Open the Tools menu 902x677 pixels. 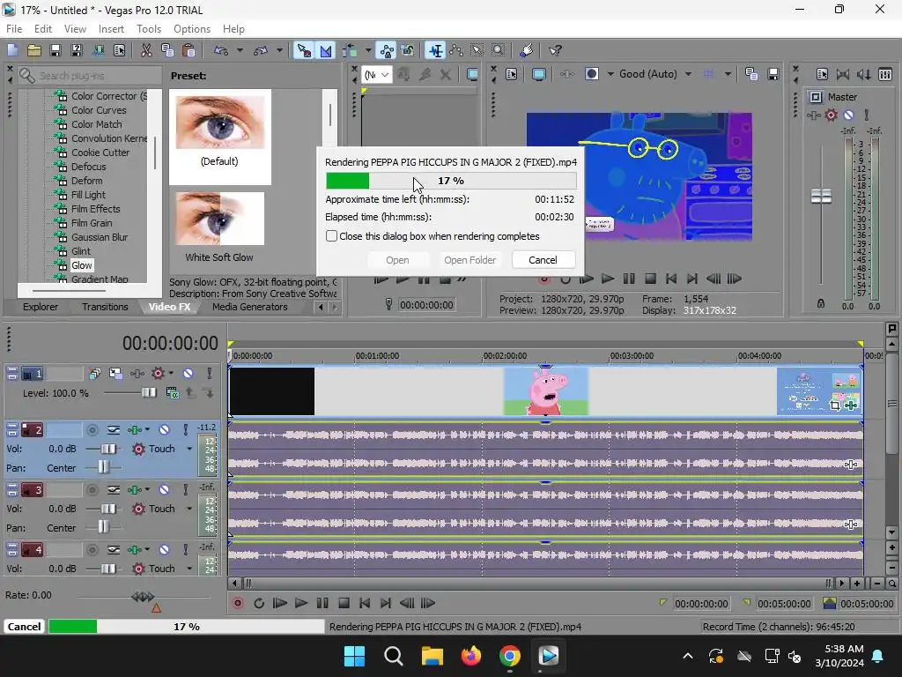148,29
